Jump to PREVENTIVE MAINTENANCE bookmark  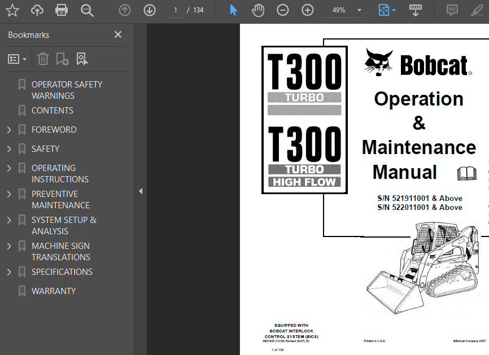pos(60,199)
